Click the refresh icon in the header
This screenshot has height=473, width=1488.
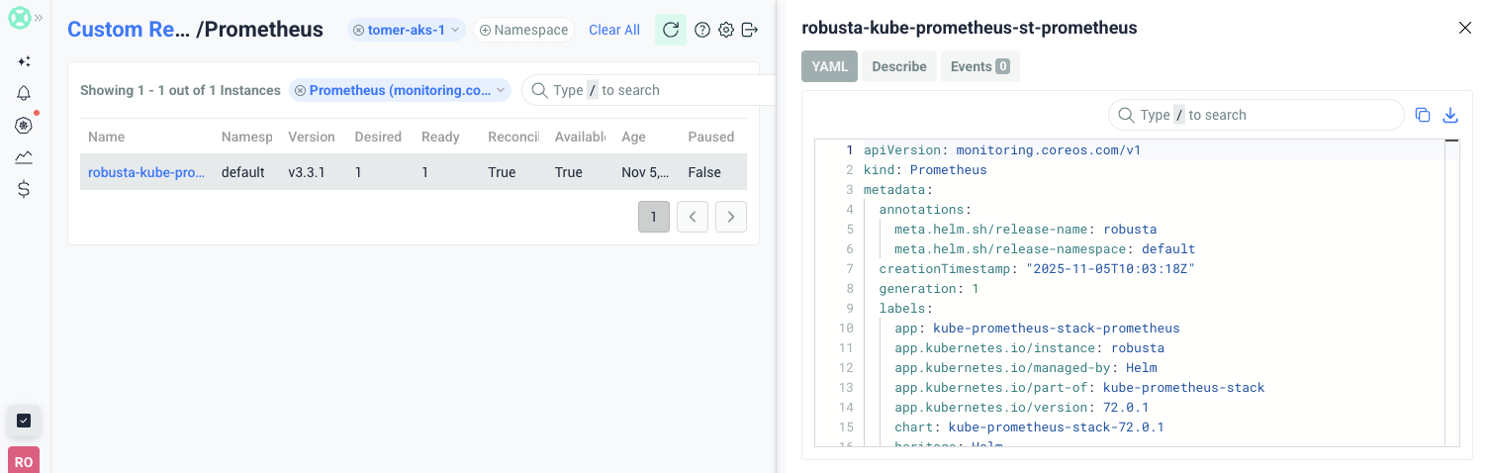pyautogui.click(x=671, y=30)
